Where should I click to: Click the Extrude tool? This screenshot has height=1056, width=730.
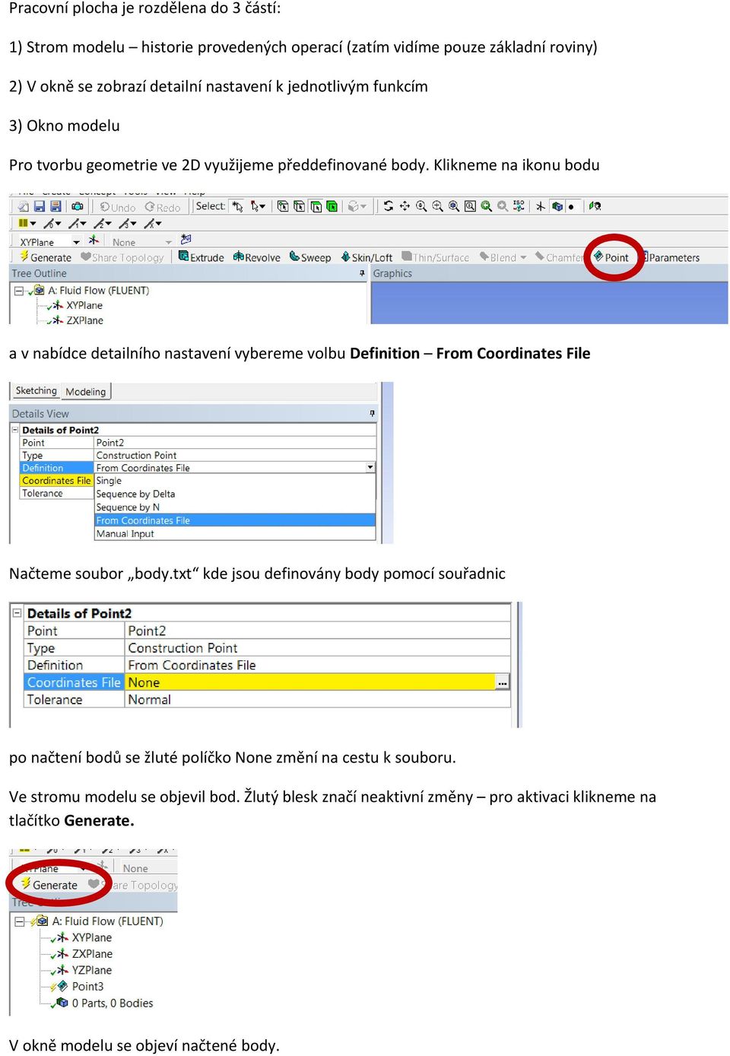(201, 257)
